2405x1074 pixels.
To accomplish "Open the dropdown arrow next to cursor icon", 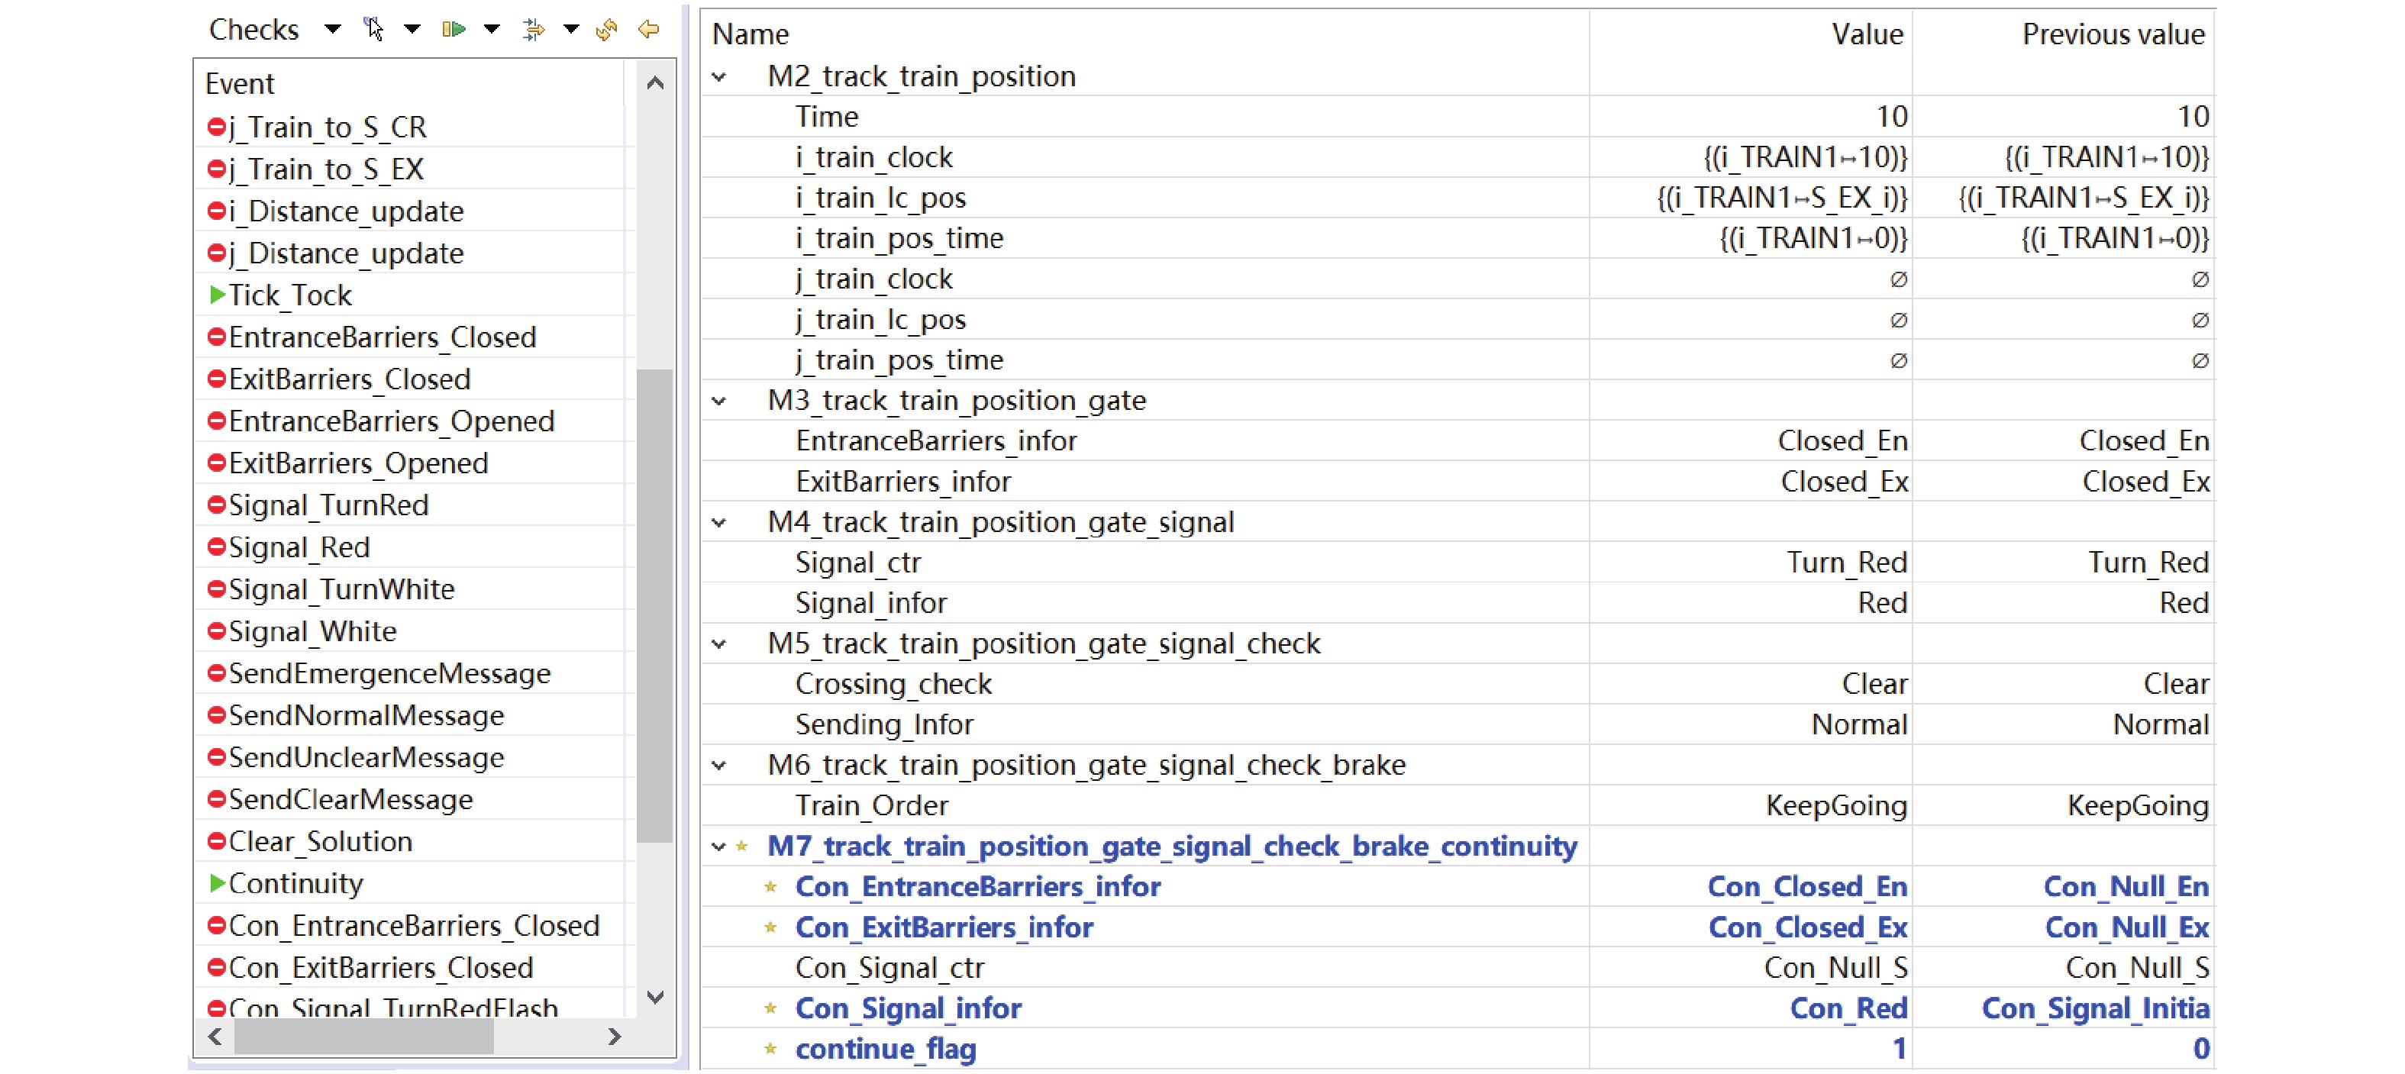I will click(412, 30).
